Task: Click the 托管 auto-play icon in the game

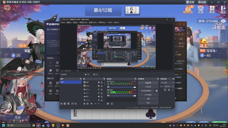Action: pyautogui.click(x=201, y=10)
